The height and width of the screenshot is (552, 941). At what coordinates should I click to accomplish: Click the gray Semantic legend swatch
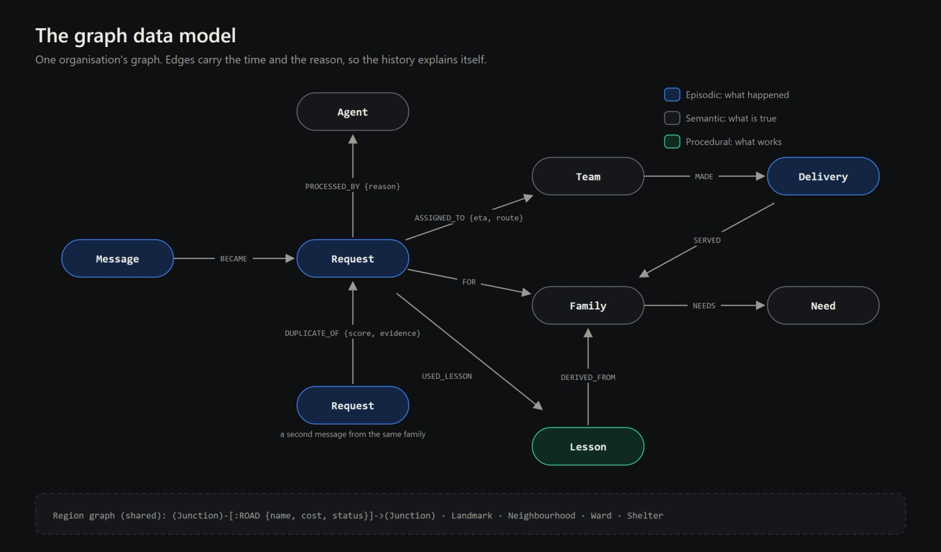tap(672, 118)
